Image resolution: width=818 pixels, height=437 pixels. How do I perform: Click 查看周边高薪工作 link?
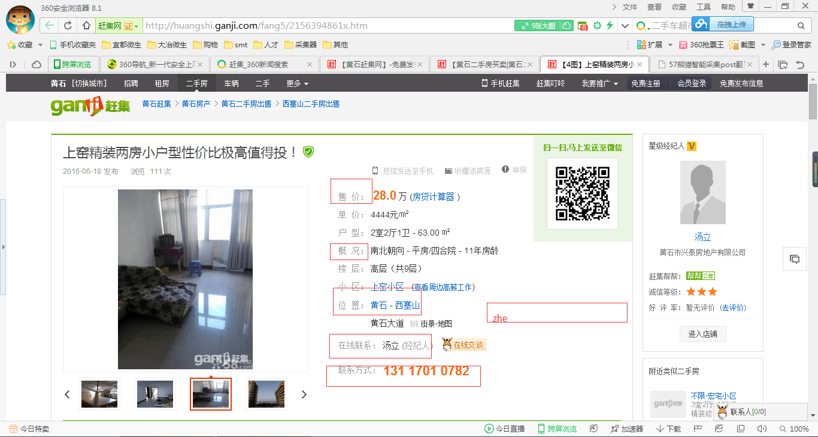[x=444, y=287]
